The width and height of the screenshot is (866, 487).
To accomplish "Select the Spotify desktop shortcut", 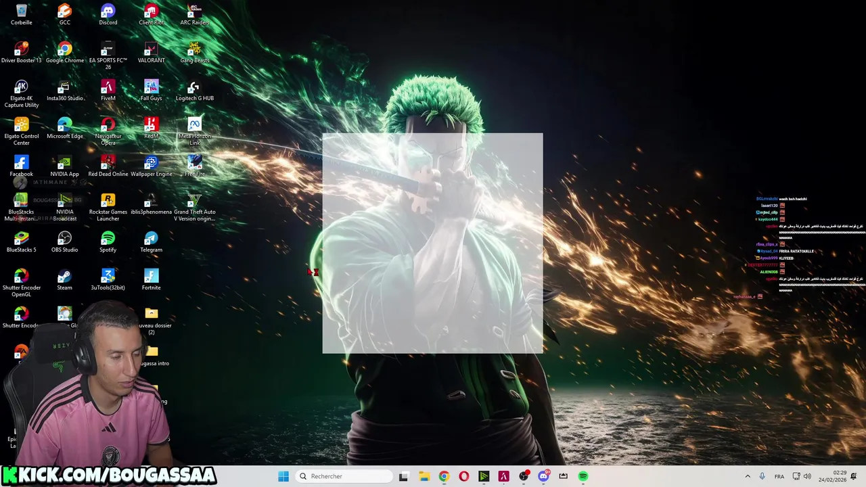I will 108,242.
